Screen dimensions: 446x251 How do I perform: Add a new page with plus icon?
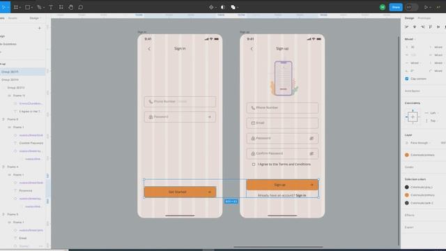tap(40, 28)
